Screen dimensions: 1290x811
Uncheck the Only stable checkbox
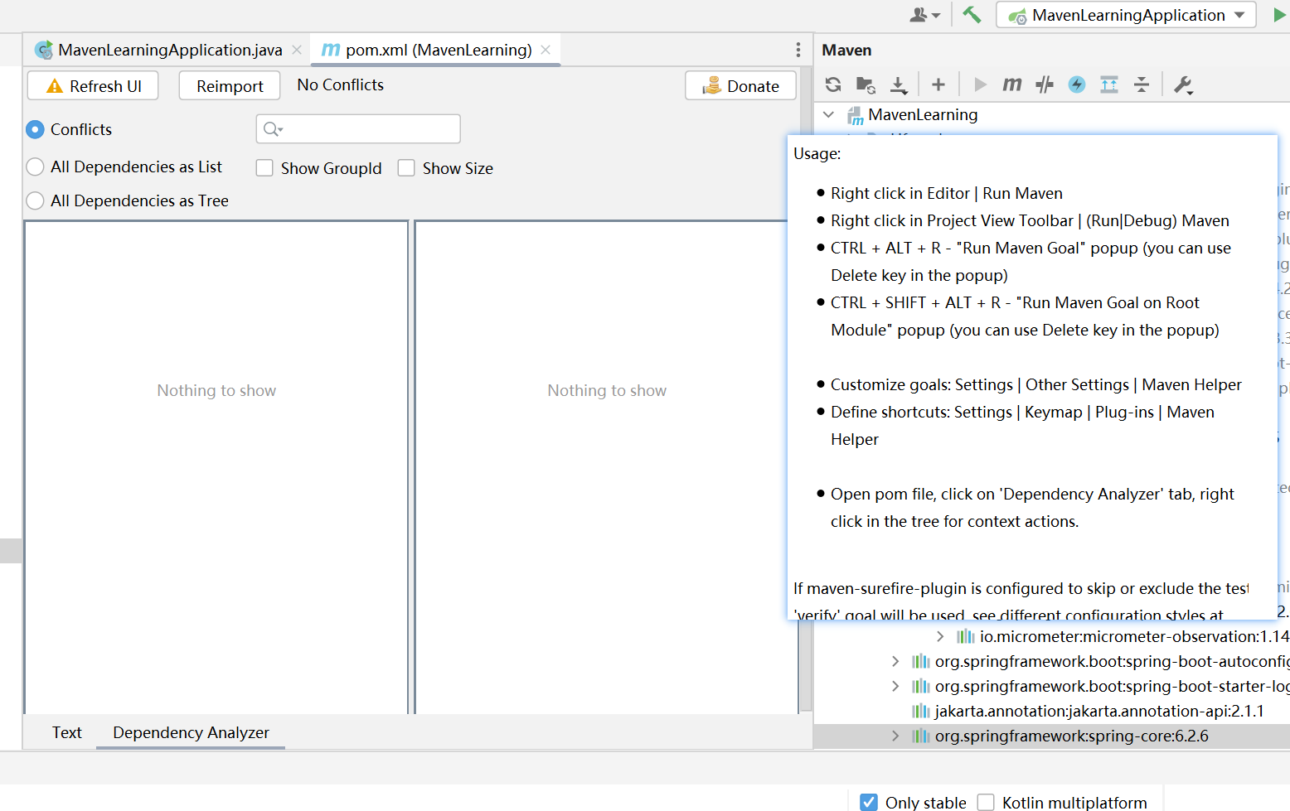869,802
